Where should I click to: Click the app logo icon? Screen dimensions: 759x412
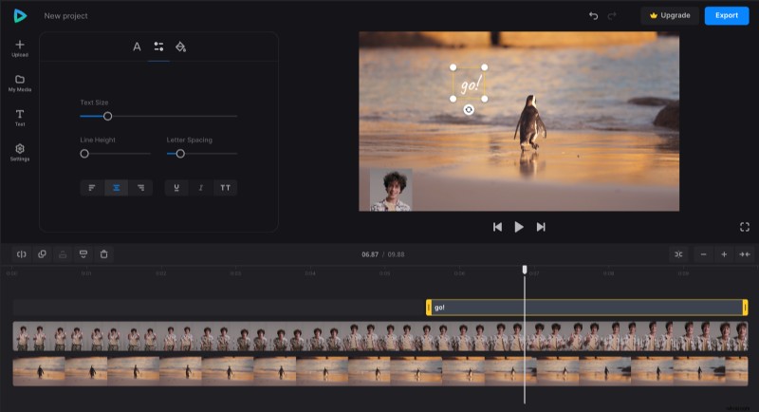click(20, 15)
